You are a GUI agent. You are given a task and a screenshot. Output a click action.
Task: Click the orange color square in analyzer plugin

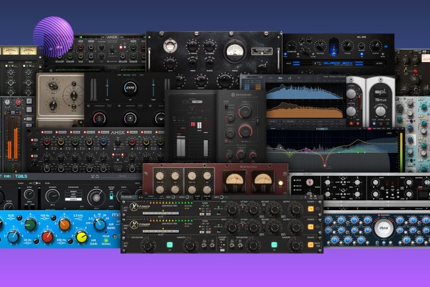click(x=258, y=87)
